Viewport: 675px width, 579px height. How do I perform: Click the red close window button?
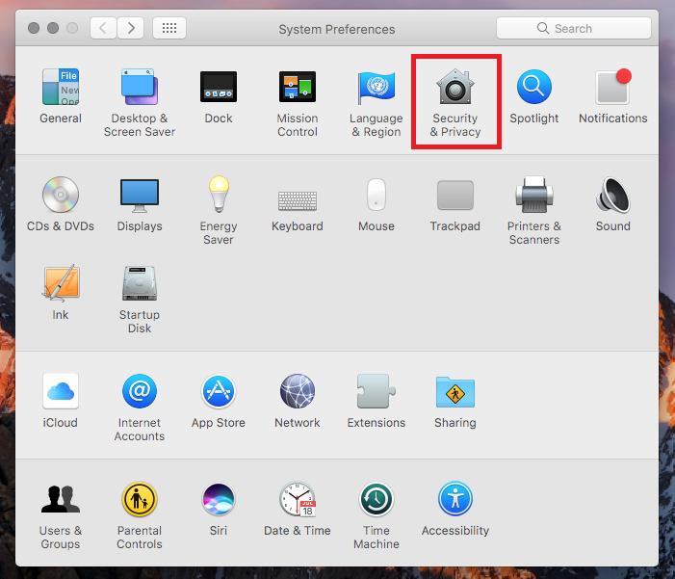(x=34, y=28)
